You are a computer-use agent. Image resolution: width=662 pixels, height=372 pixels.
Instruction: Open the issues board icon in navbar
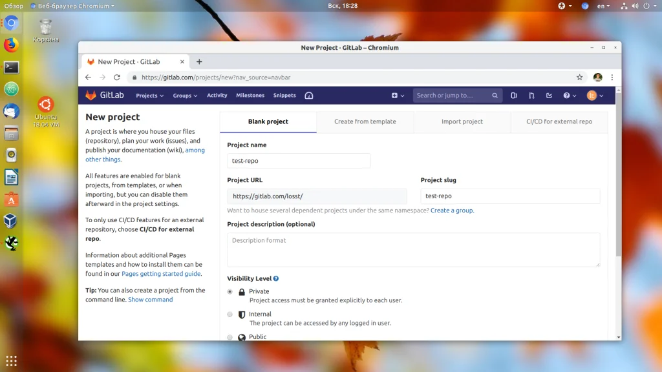pyautogui.click(x=514, y=96)
